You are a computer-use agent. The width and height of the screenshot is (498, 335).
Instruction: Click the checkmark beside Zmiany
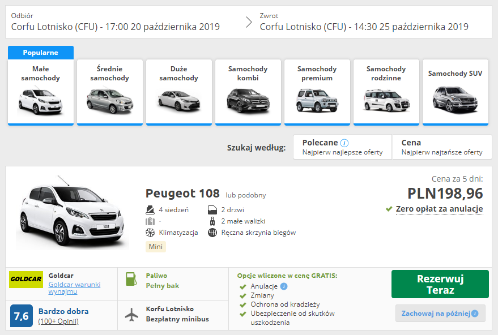point(243,296)
